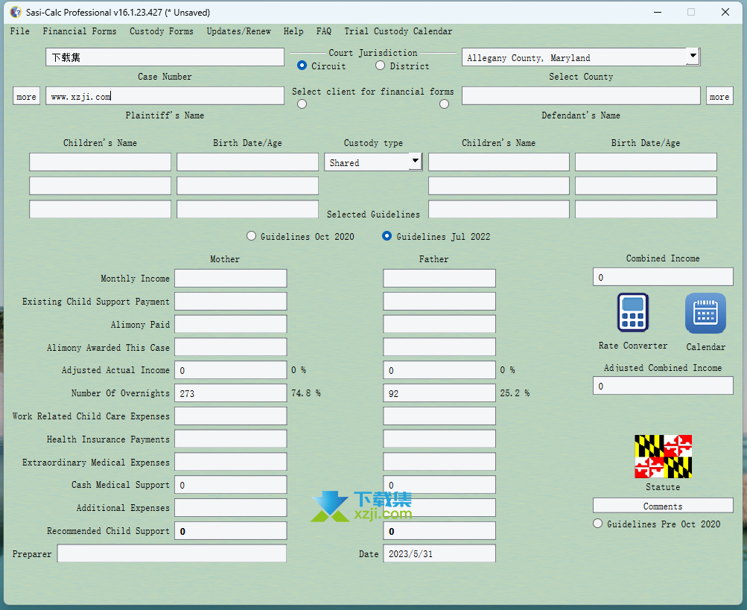The height and width of the screenshot is (610, 747).
Task: Click Mother's Health Insurance Payments field
Action: pos(231,439)
